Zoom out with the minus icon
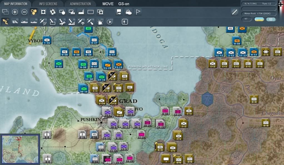 [24, 12]
